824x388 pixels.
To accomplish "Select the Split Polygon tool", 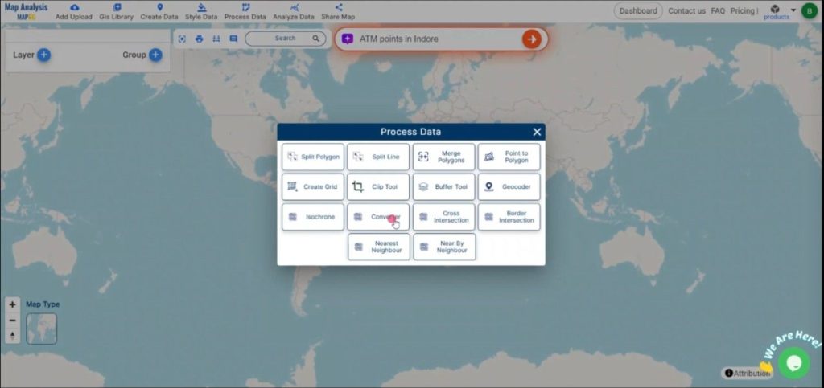I will click(313, 157).
